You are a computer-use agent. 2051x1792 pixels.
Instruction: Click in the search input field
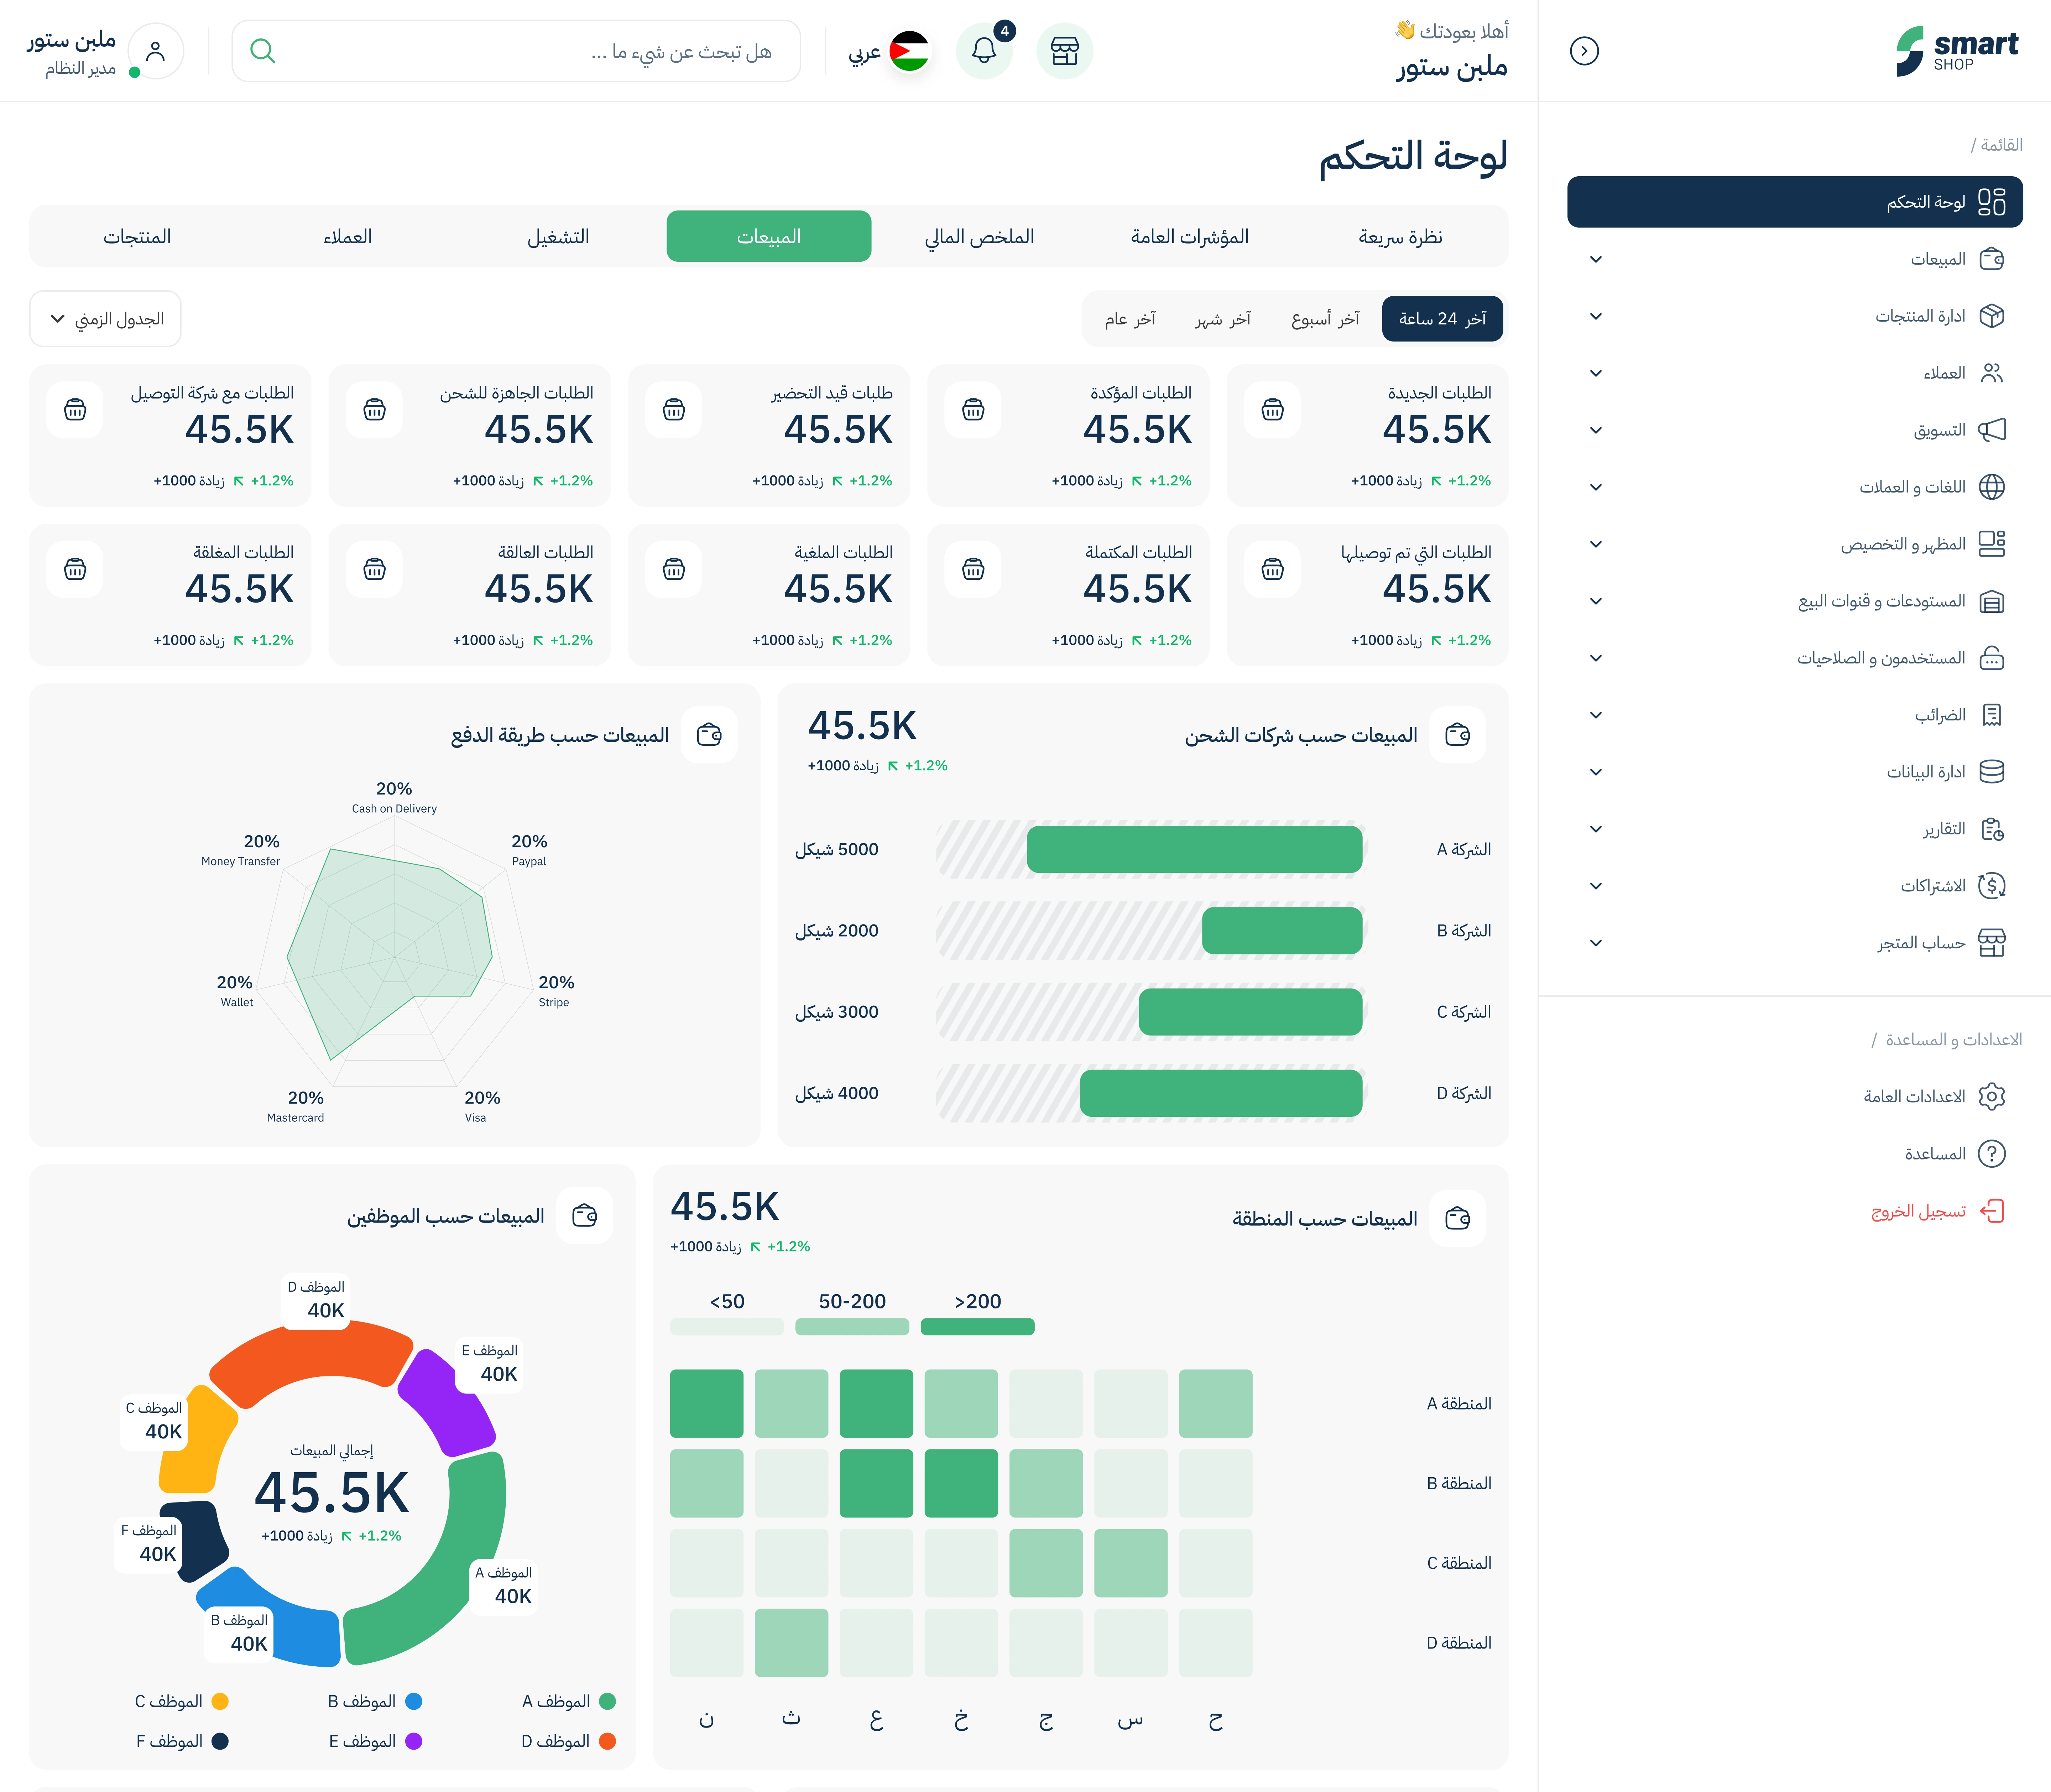pyautogui.click(x=516, y=51)
